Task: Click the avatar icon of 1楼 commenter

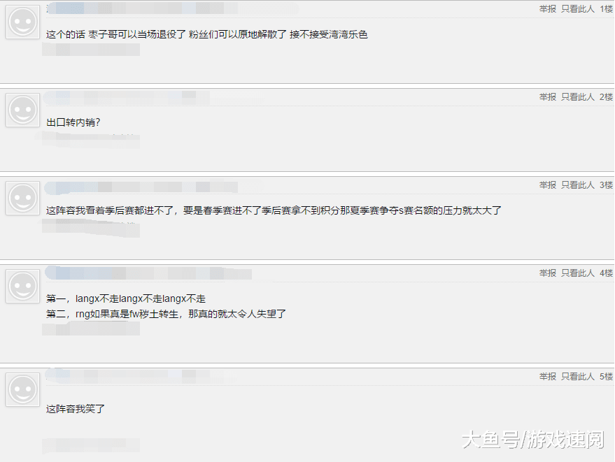Action: coord(23,22)
